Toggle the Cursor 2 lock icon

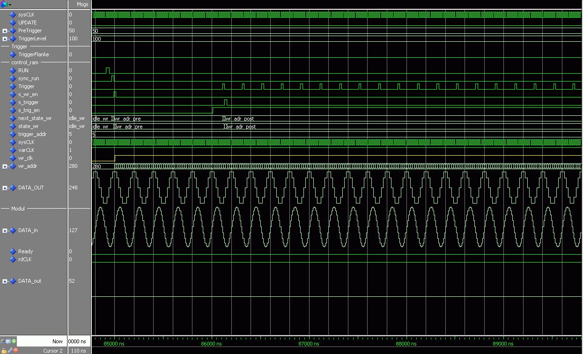click(4, 350)
